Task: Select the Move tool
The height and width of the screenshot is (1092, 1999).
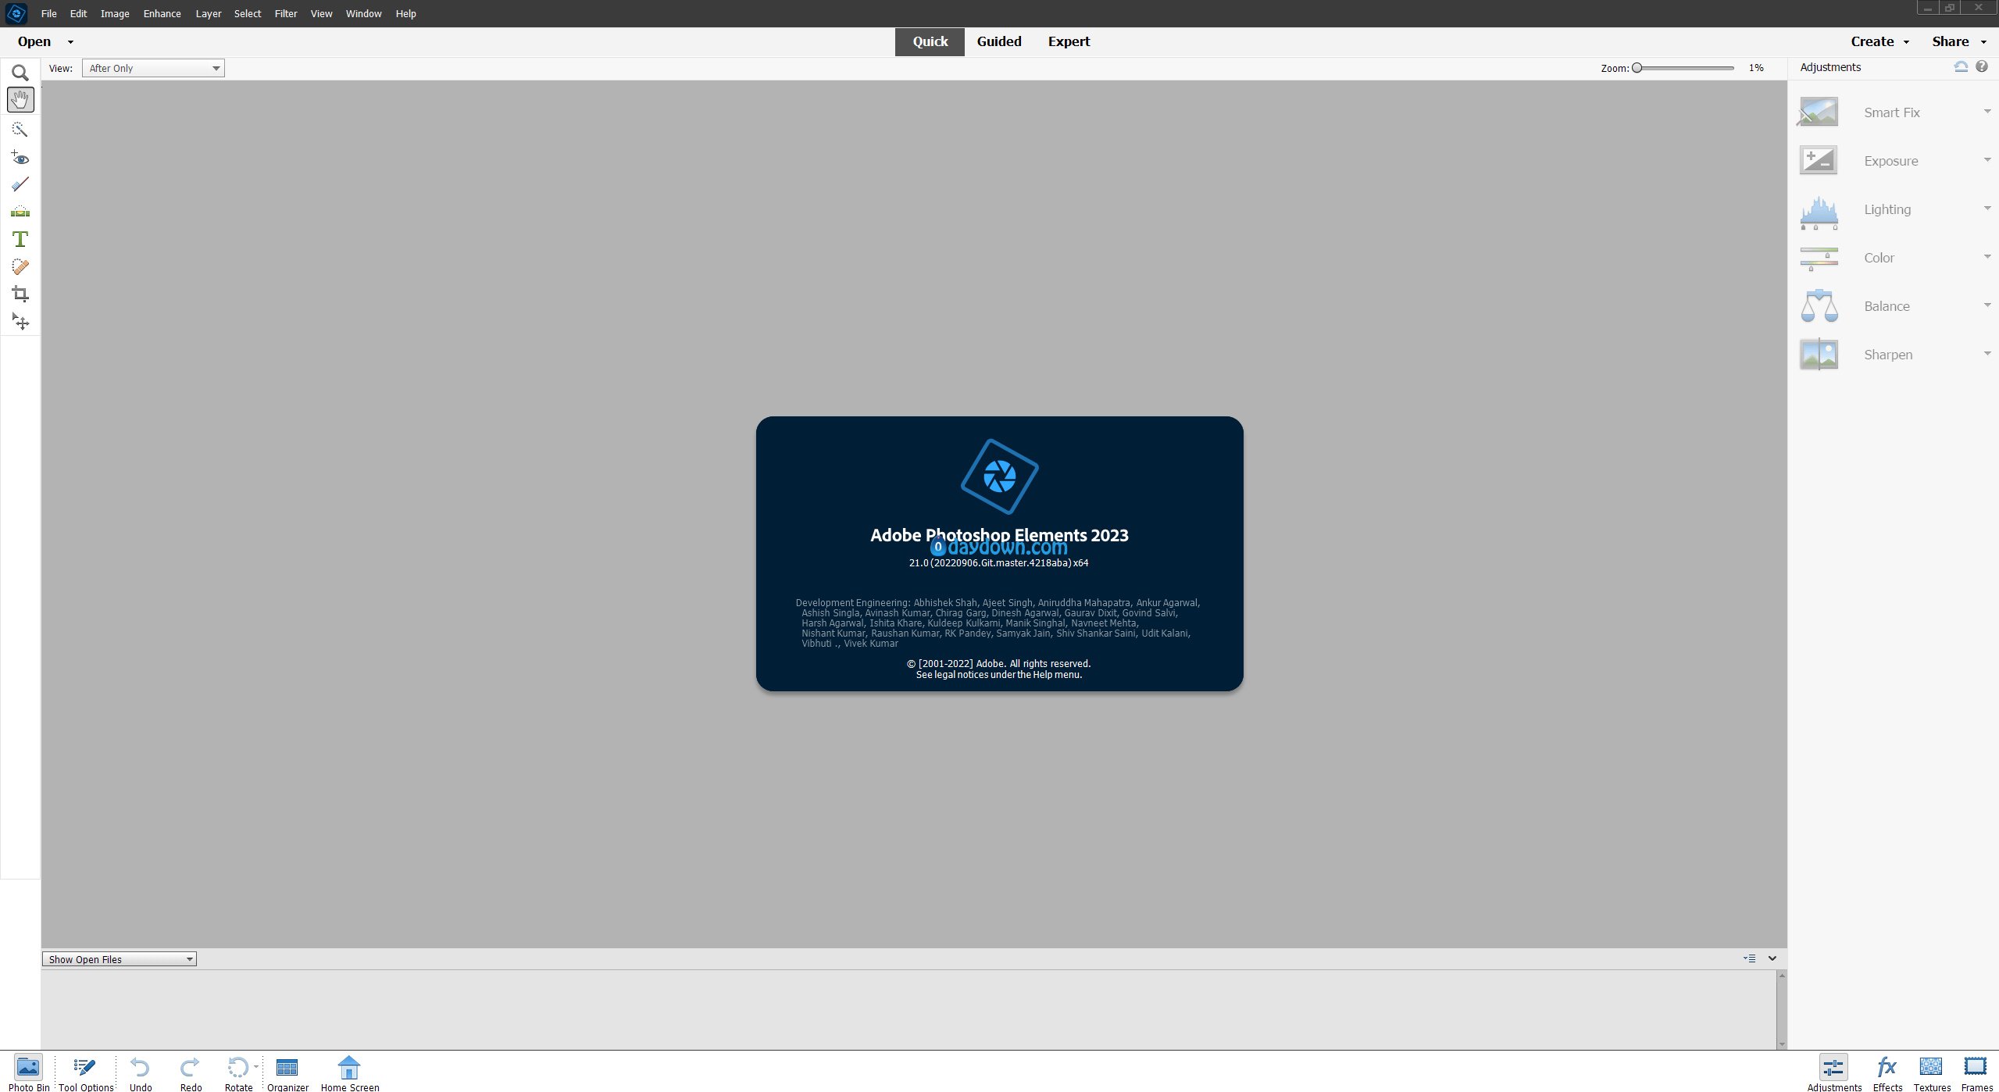Action: tap(20, 322)
